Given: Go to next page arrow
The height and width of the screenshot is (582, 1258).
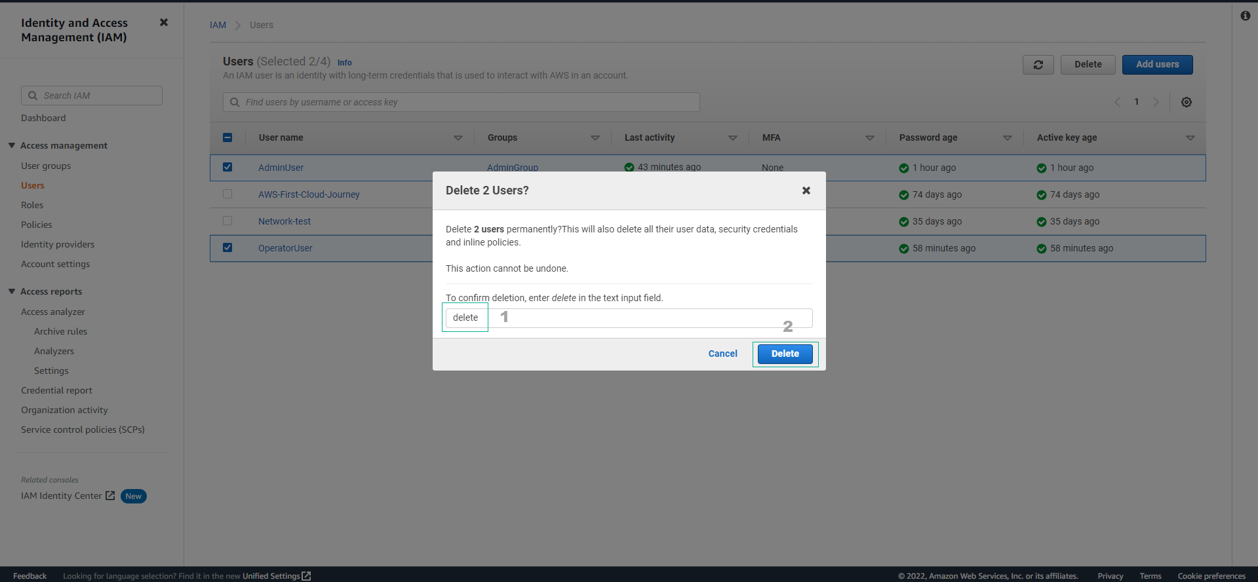Looking at the screenshot, I should tap(1156, 102).
